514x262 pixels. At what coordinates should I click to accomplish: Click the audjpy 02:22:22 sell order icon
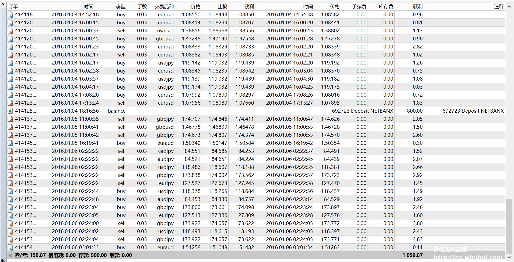10,159
